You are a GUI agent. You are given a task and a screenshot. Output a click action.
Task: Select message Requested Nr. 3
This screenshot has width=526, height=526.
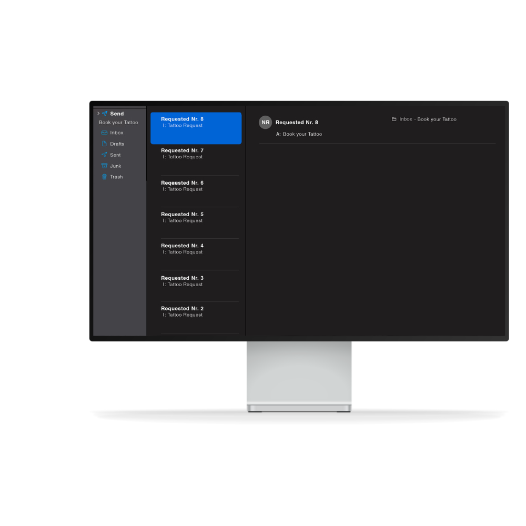(196, 286)
